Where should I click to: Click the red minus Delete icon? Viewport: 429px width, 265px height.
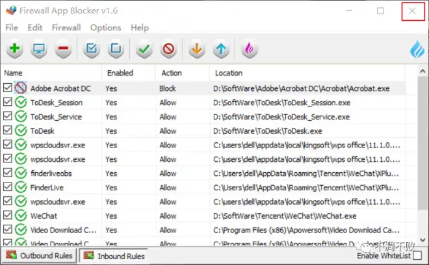click(63, 49)
